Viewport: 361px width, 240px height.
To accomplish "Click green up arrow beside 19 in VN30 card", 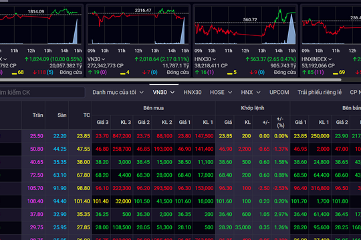I will [x=90, y=73].
